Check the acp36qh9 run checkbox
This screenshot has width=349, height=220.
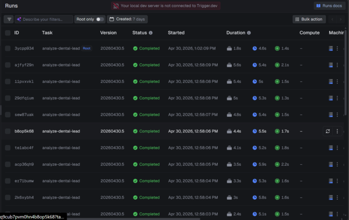8,164
